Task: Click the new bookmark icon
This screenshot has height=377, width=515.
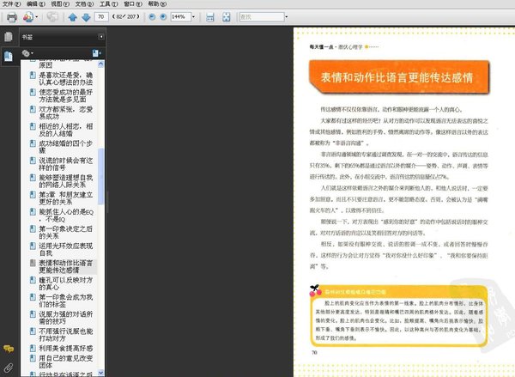Action: tap(96, 53)
